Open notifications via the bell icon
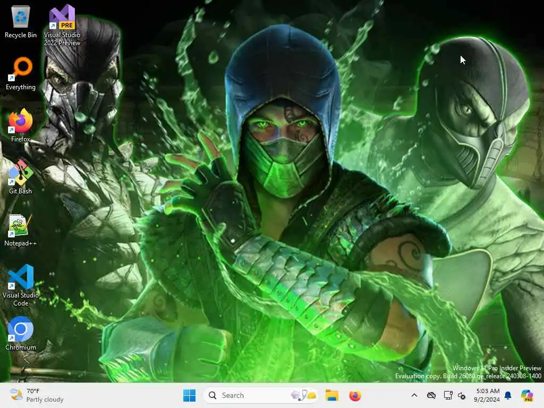Image resolution: width=544 pixels, height=408 pixels. [508, 395]
